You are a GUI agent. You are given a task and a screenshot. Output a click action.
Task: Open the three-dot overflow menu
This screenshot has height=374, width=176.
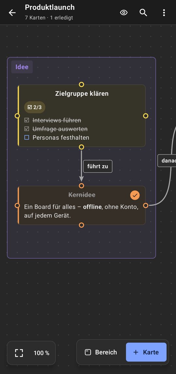coord(164,13)
